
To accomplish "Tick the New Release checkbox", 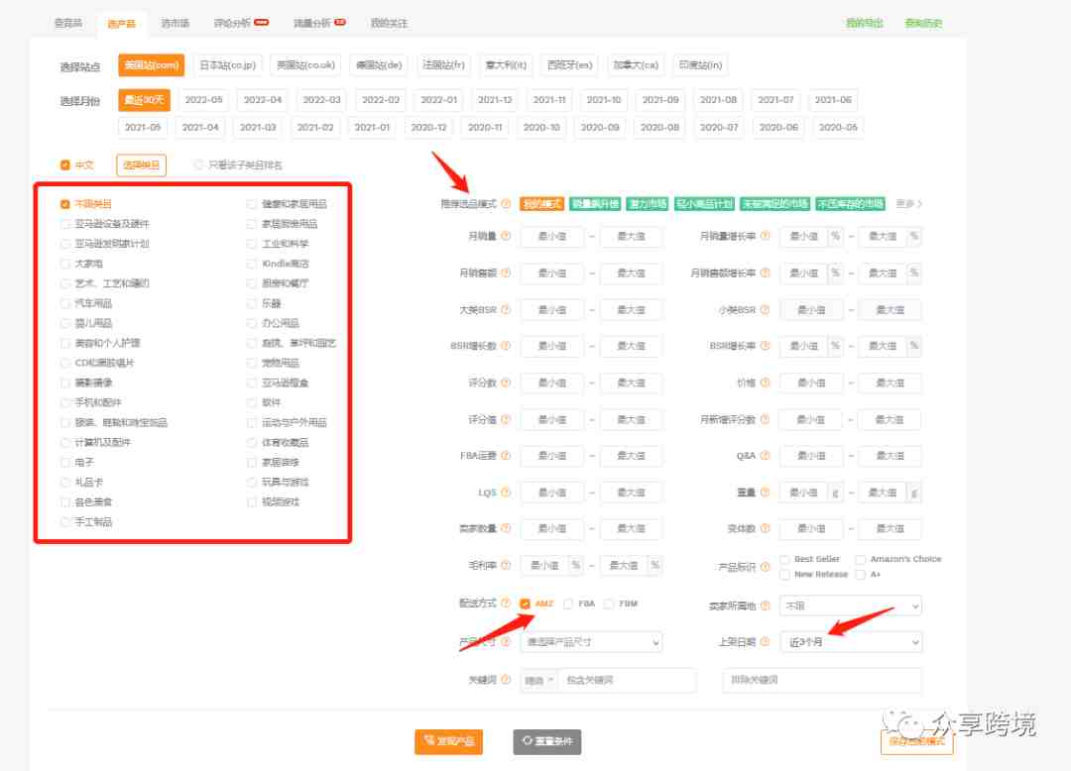I will [x=785, y=575].
